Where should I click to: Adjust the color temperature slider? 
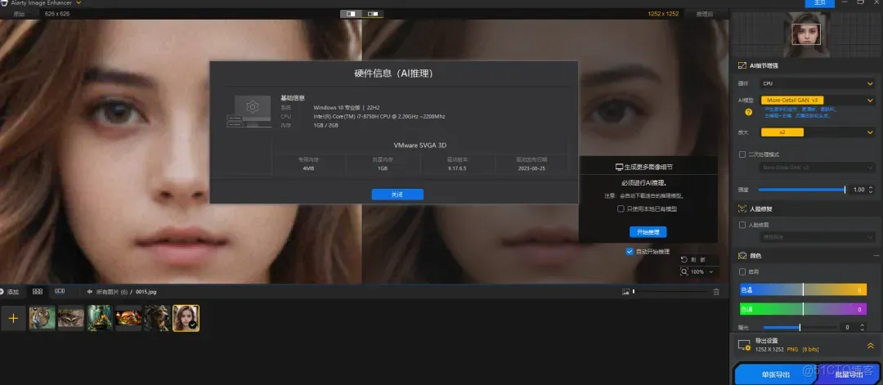coord(803,290)
